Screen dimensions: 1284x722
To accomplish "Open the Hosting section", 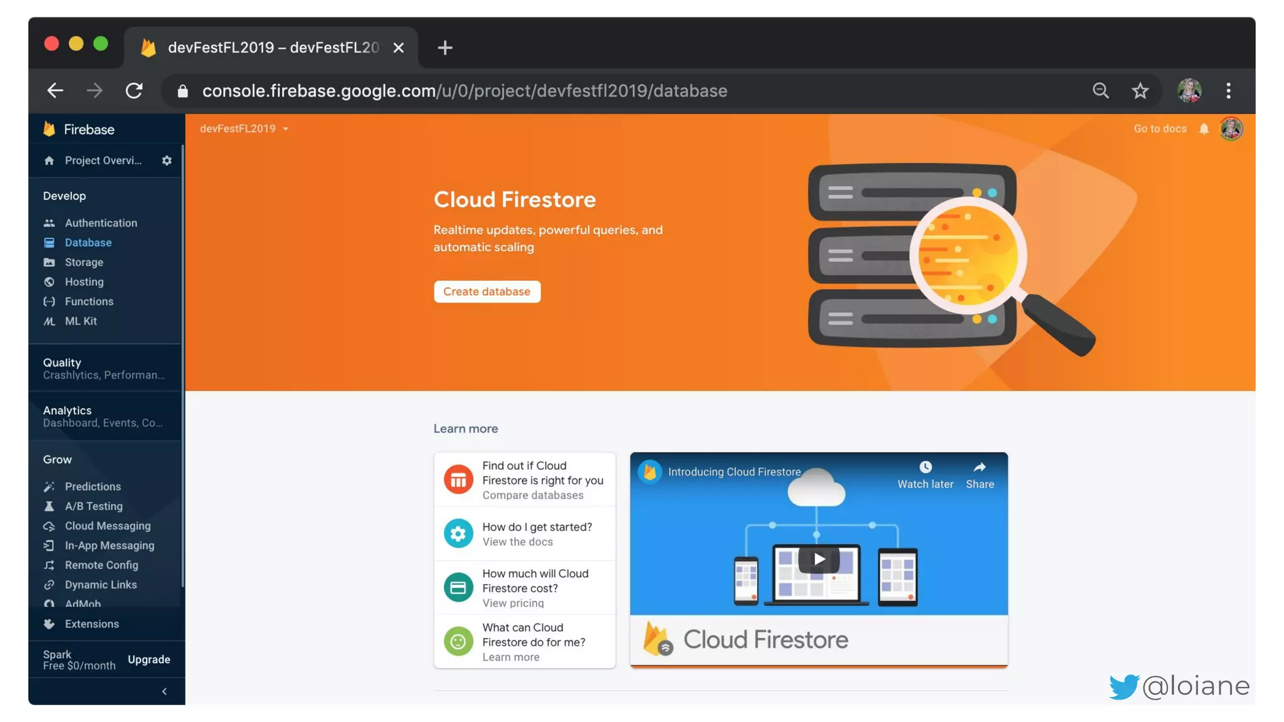I will [x=84, y=282].
